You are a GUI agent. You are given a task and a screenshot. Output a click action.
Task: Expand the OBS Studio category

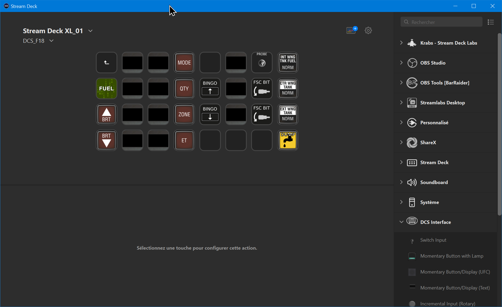pos(401,63)
